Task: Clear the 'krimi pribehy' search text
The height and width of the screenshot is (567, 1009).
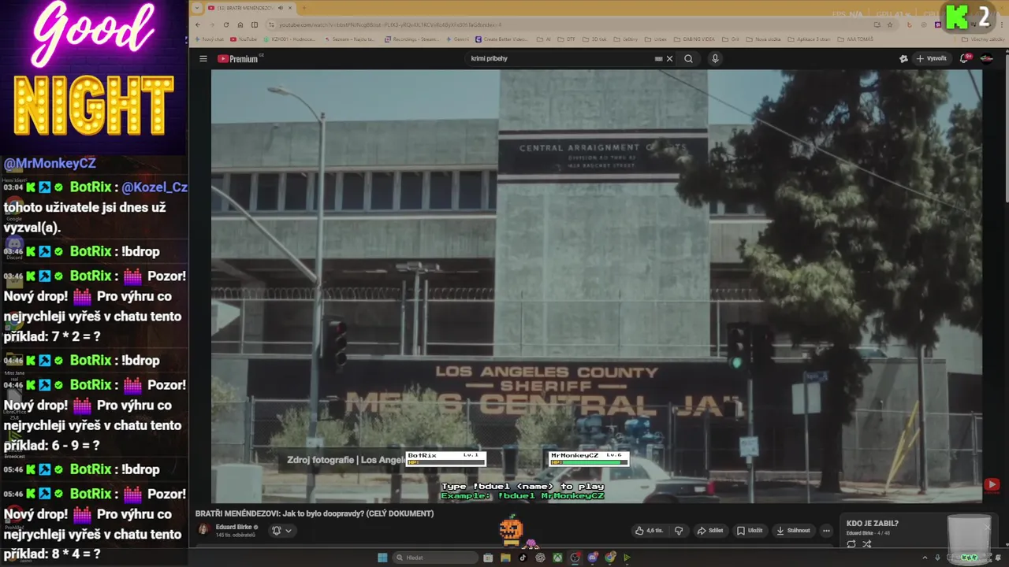Action: (670, 58)
